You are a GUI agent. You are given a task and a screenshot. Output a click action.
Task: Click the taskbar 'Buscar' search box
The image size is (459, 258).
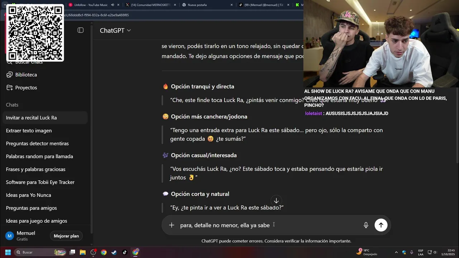41,252
